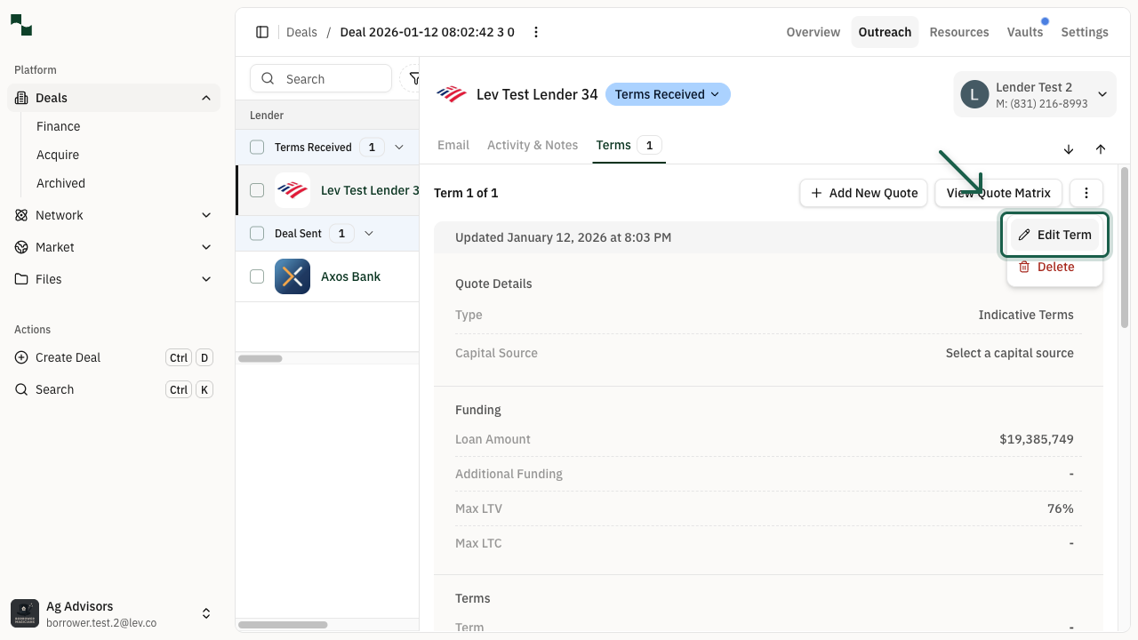Click the filter icon beside Search
The image size is (1138, 640).
(x=413, y=79)
